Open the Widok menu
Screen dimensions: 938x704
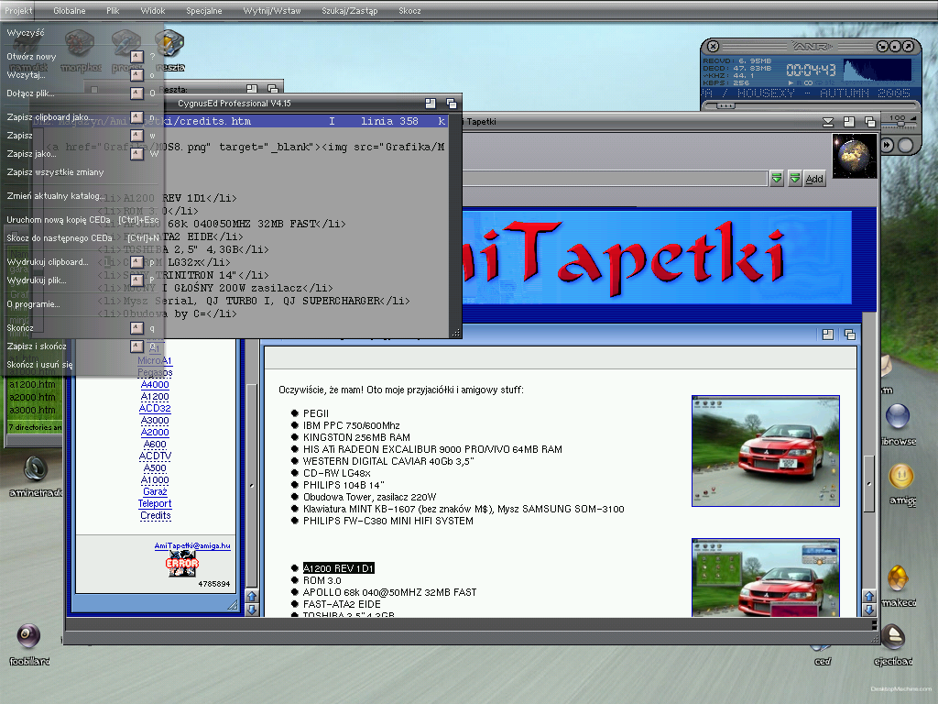(153, 10)
